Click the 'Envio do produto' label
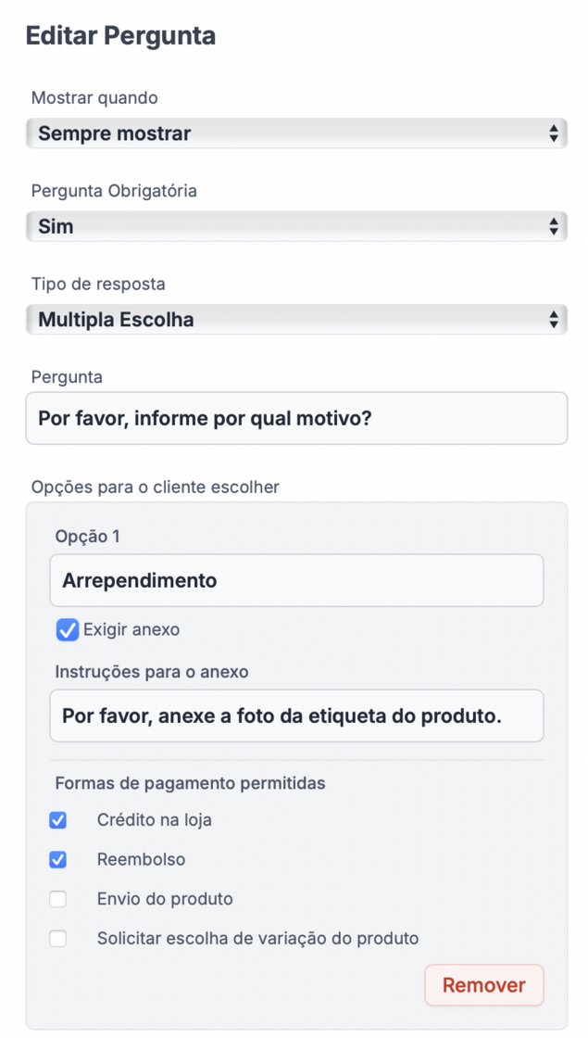588x1038 pixels. (x=165, y=899)
